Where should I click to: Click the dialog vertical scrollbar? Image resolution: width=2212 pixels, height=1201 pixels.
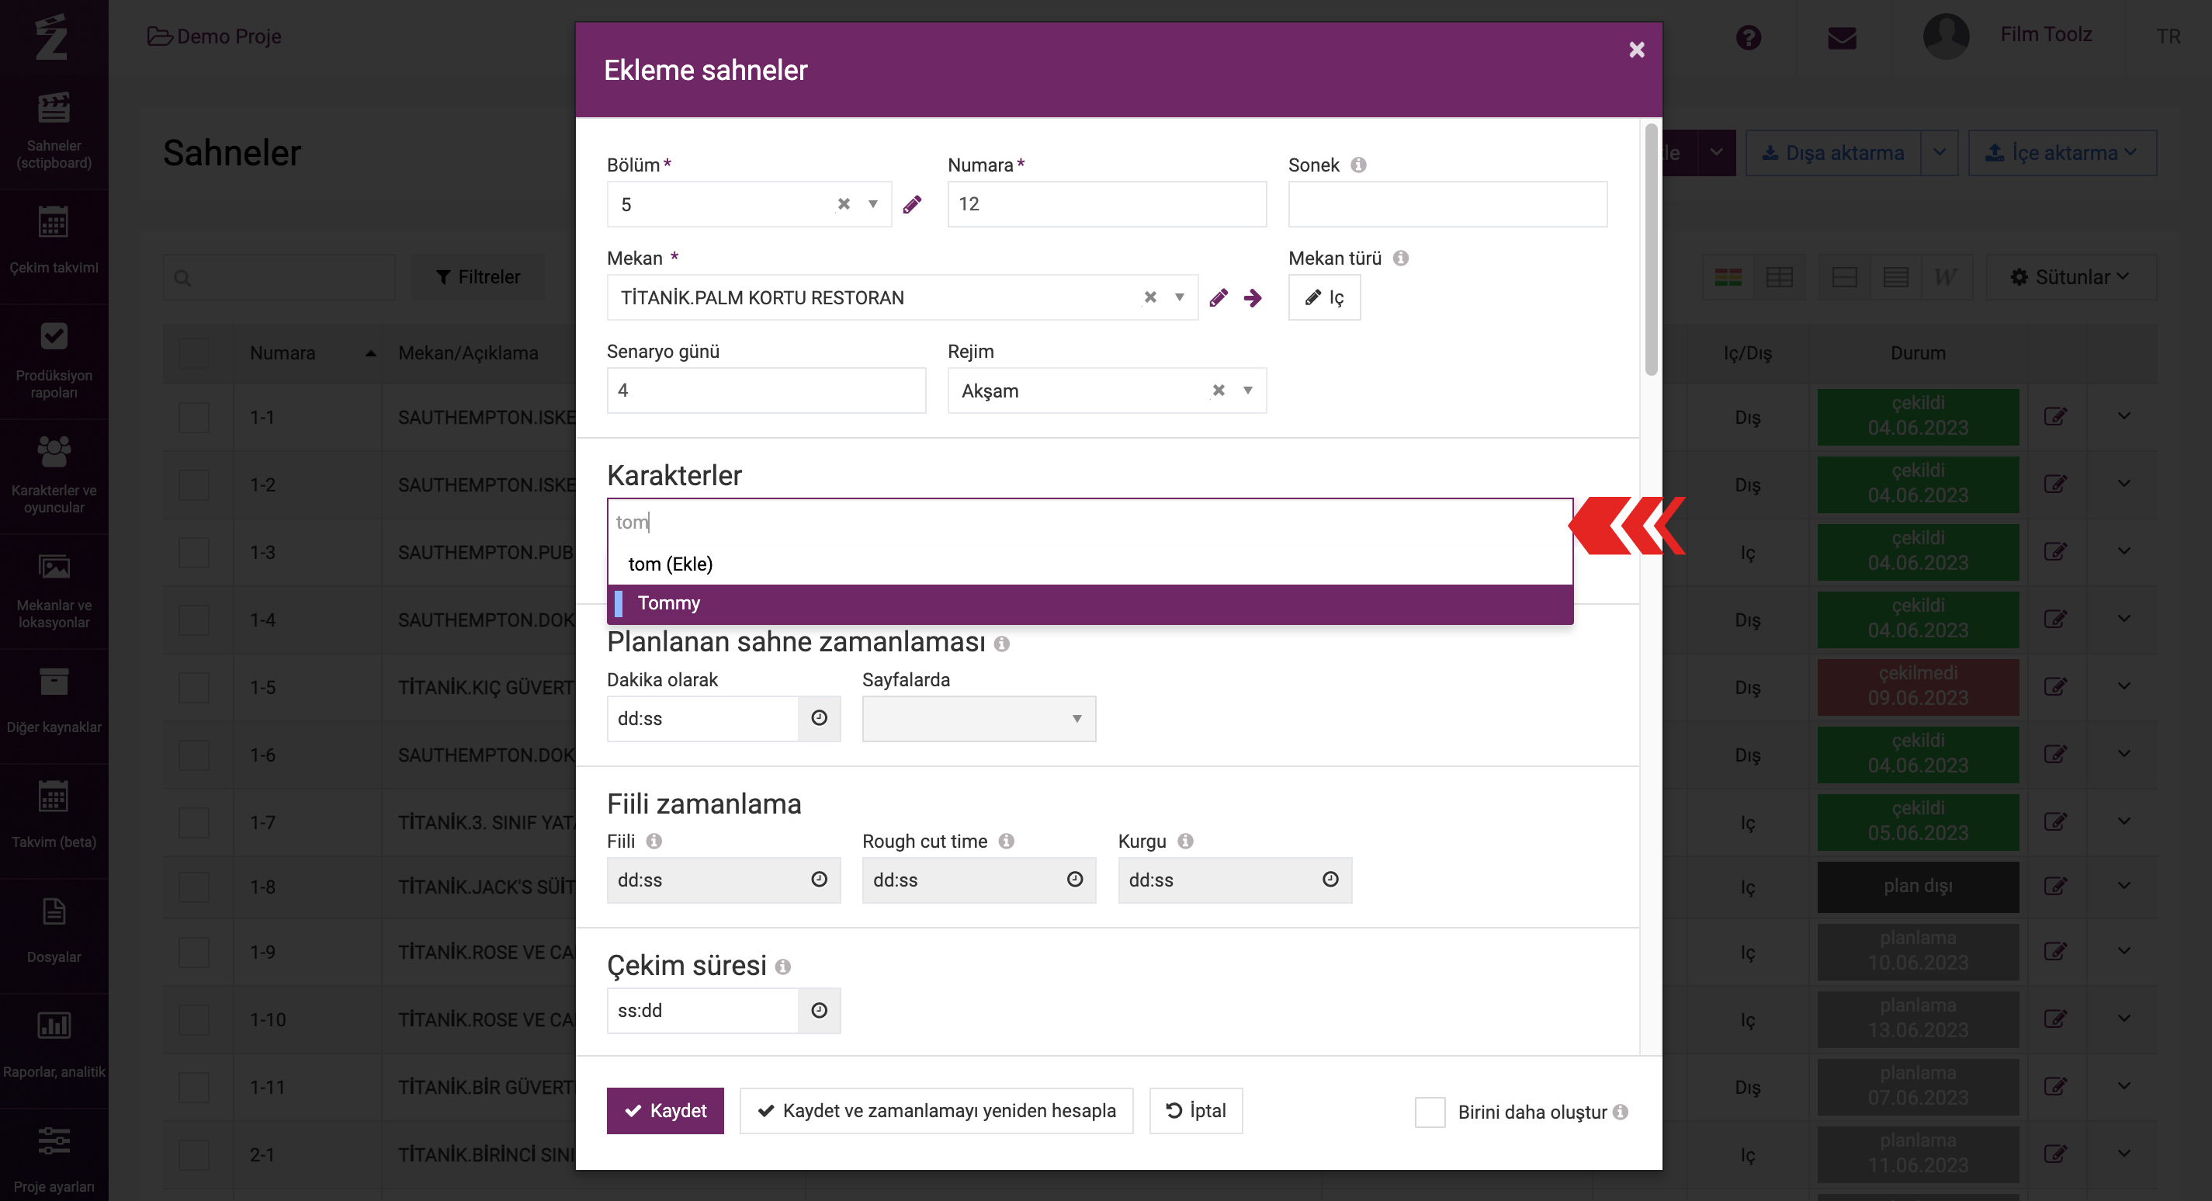(1650, 249)
